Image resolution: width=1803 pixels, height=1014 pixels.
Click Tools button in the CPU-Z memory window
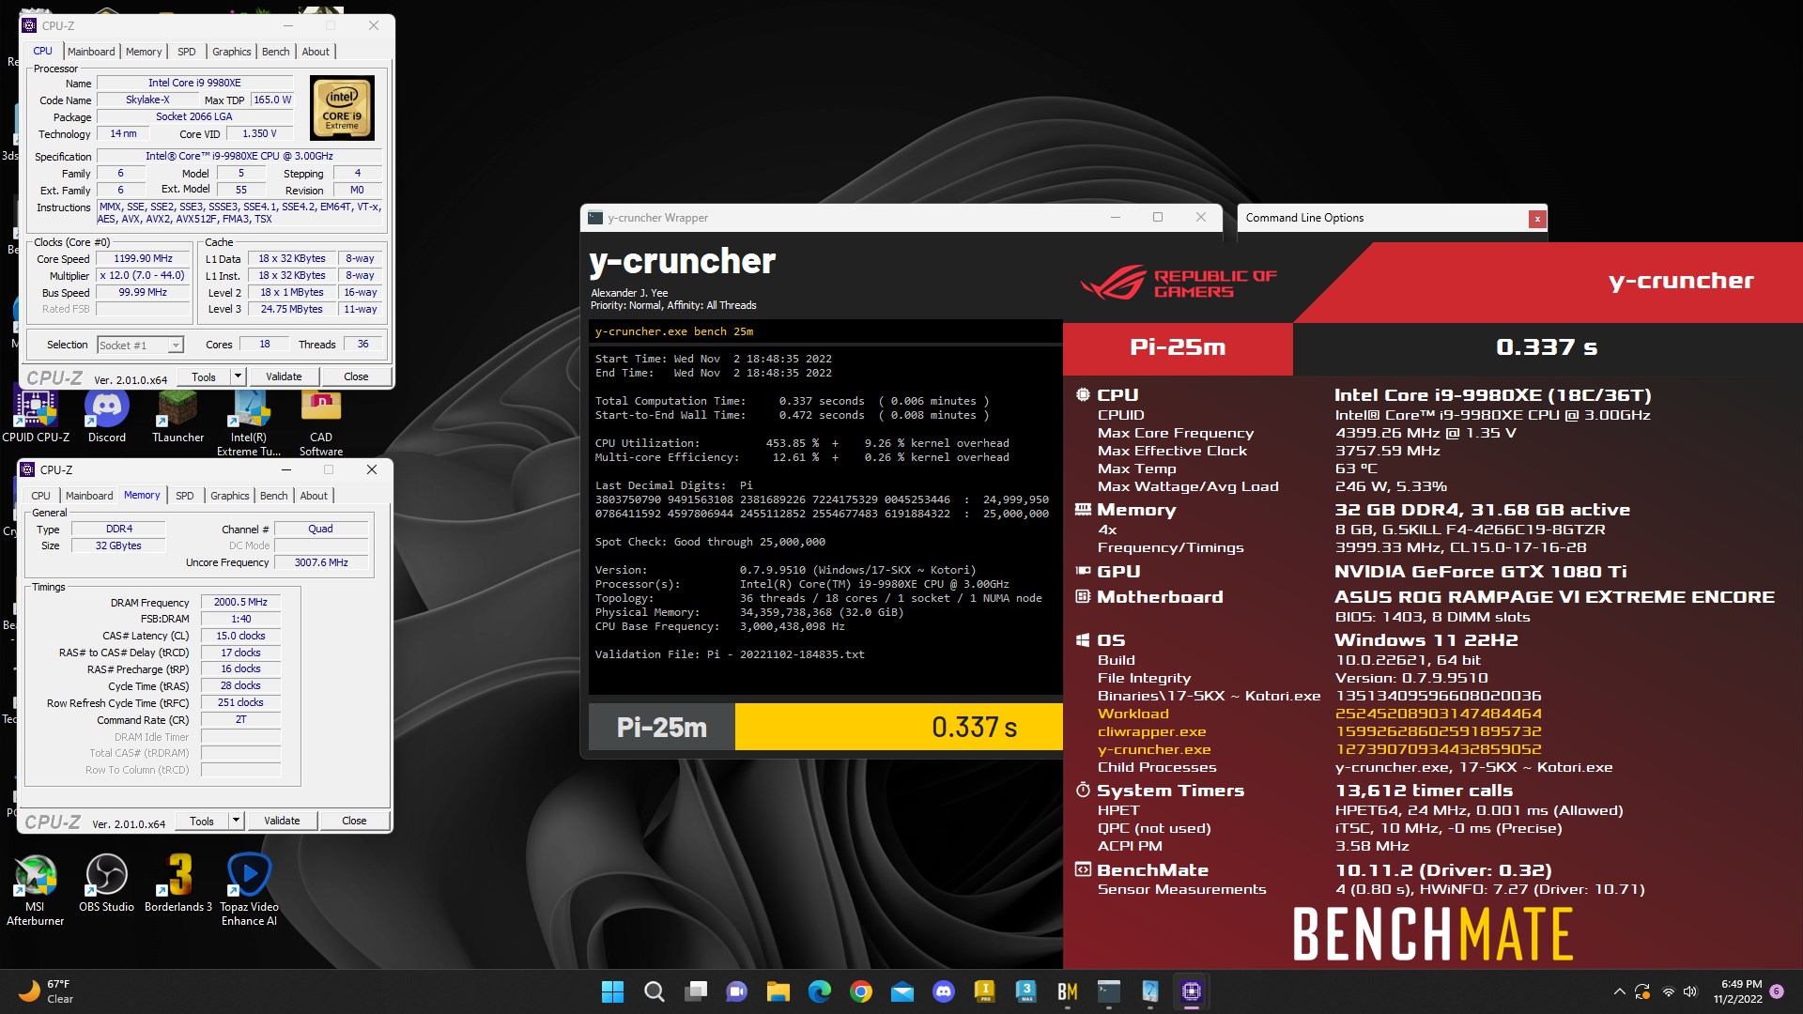coord(202,821)
